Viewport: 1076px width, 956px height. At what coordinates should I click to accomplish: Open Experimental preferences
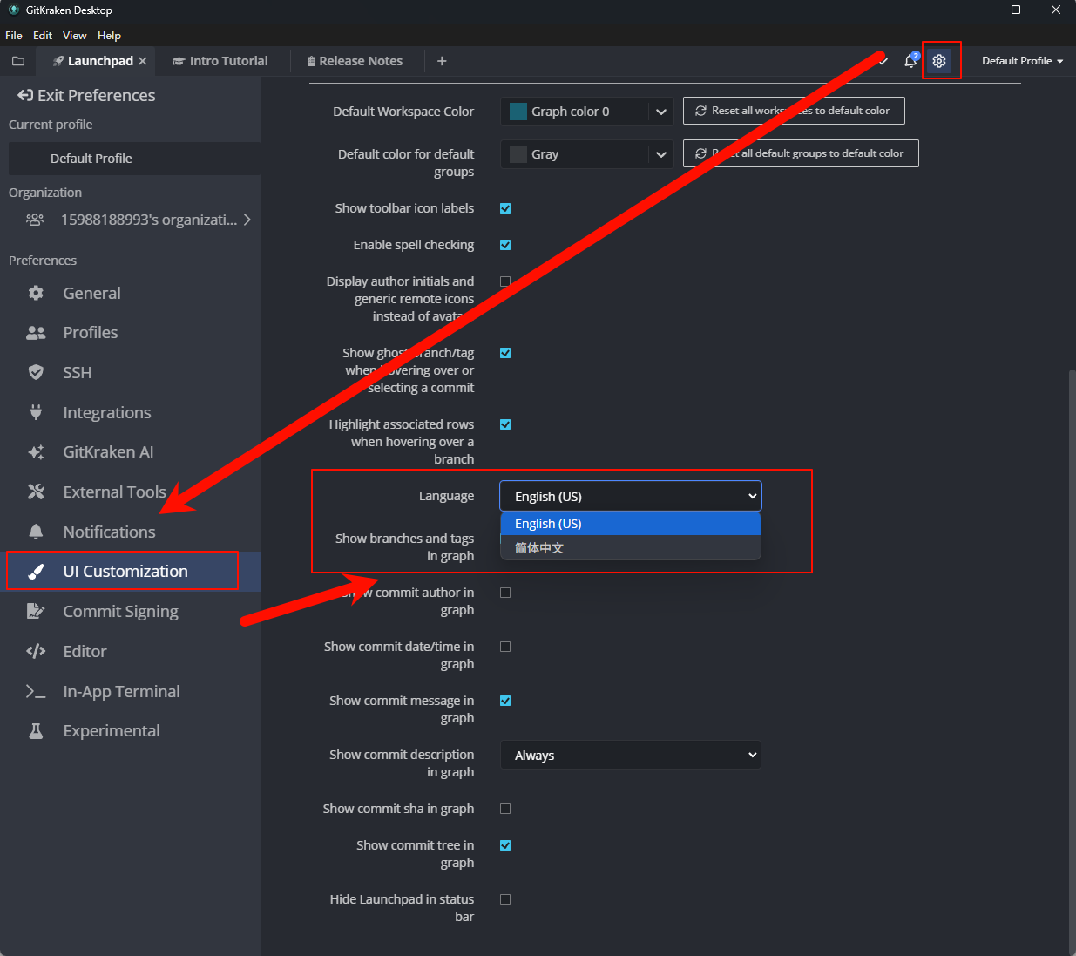click(111, 730)
